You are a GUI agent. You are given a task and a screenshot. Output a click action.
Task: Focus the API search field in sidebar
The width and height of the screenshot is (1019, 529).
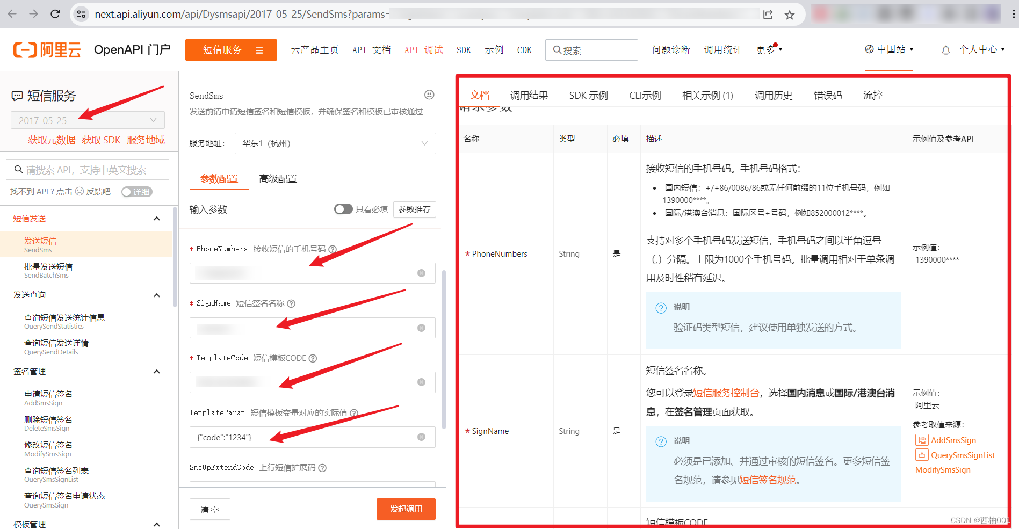click(x=88, y=170)
